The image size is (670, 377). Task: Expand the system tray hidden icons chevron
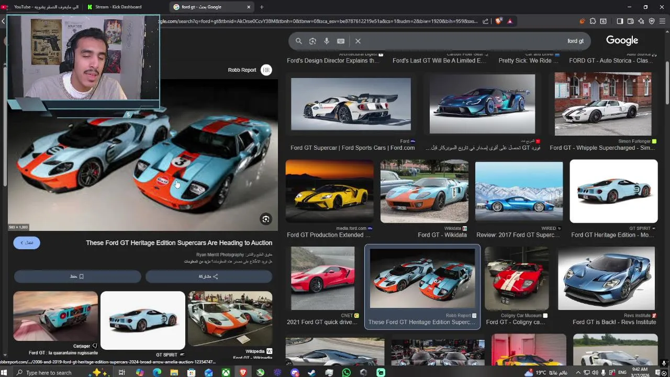point(578,373)
